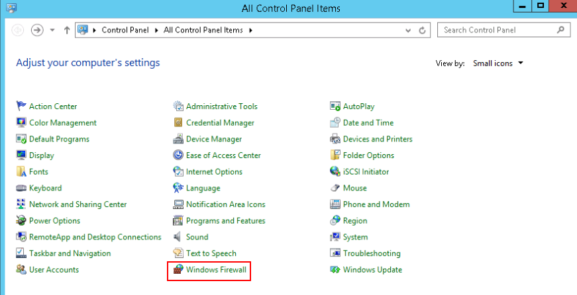Open the Credential Manager safe icon

pos(178,122)
